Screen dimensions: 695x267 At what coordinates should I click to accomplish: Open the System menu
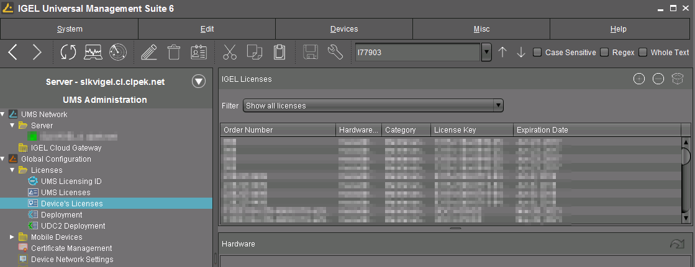(70, 29)
